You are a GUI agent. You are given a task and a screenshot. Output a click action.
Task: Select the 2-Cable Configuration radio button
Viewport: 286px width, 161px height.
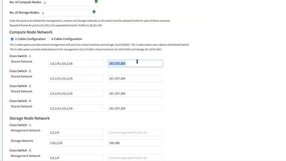pyautogui.click(x=12, y=39)
